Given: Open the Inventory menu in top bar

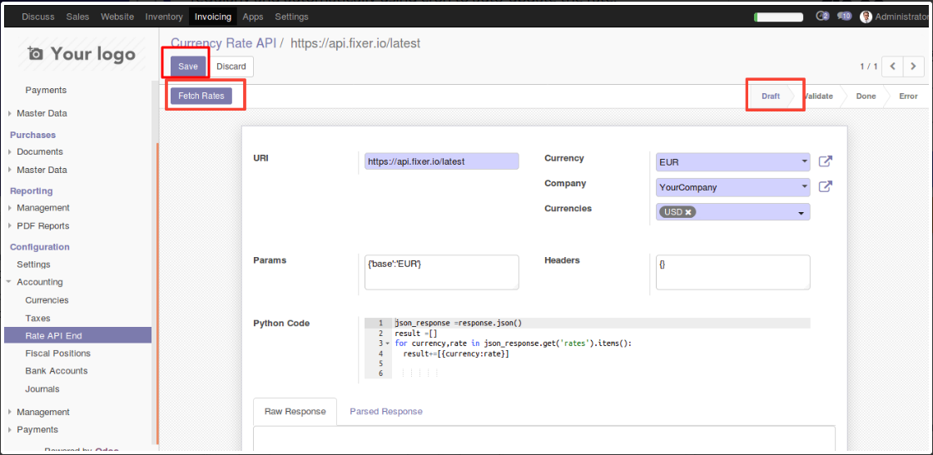Looking at the screenshot, I should pos(164,17).
